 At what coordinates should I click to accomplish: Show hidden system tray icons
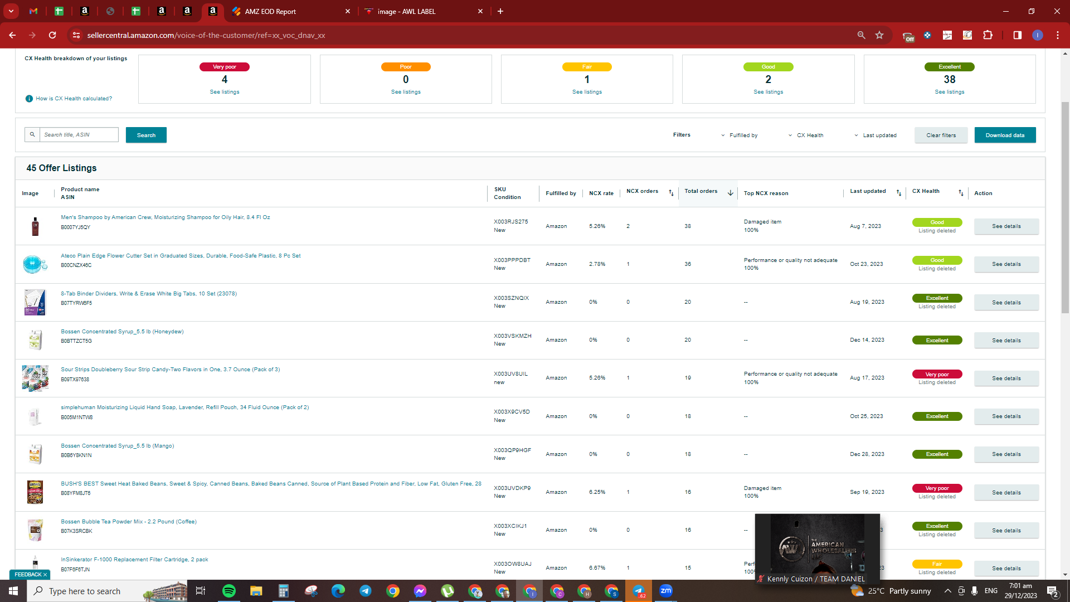947,591
